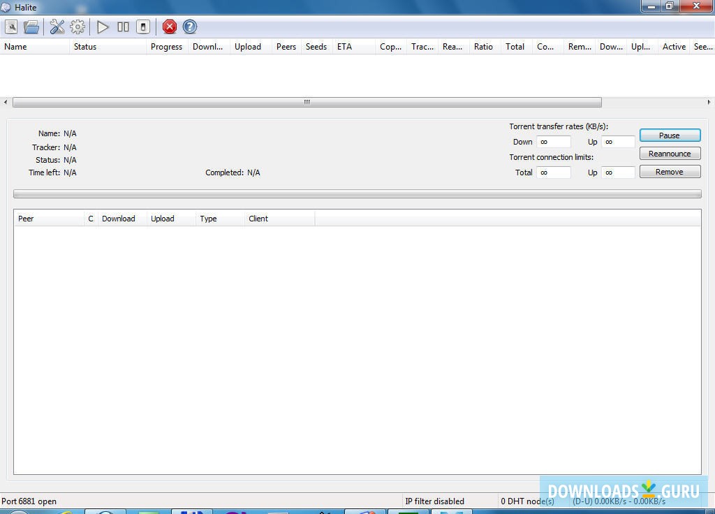Open settings with the gear icon
Screen dimensions: 715x514
point(77,27)
